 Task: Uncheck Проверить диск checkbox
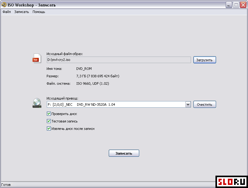(49, 113)
